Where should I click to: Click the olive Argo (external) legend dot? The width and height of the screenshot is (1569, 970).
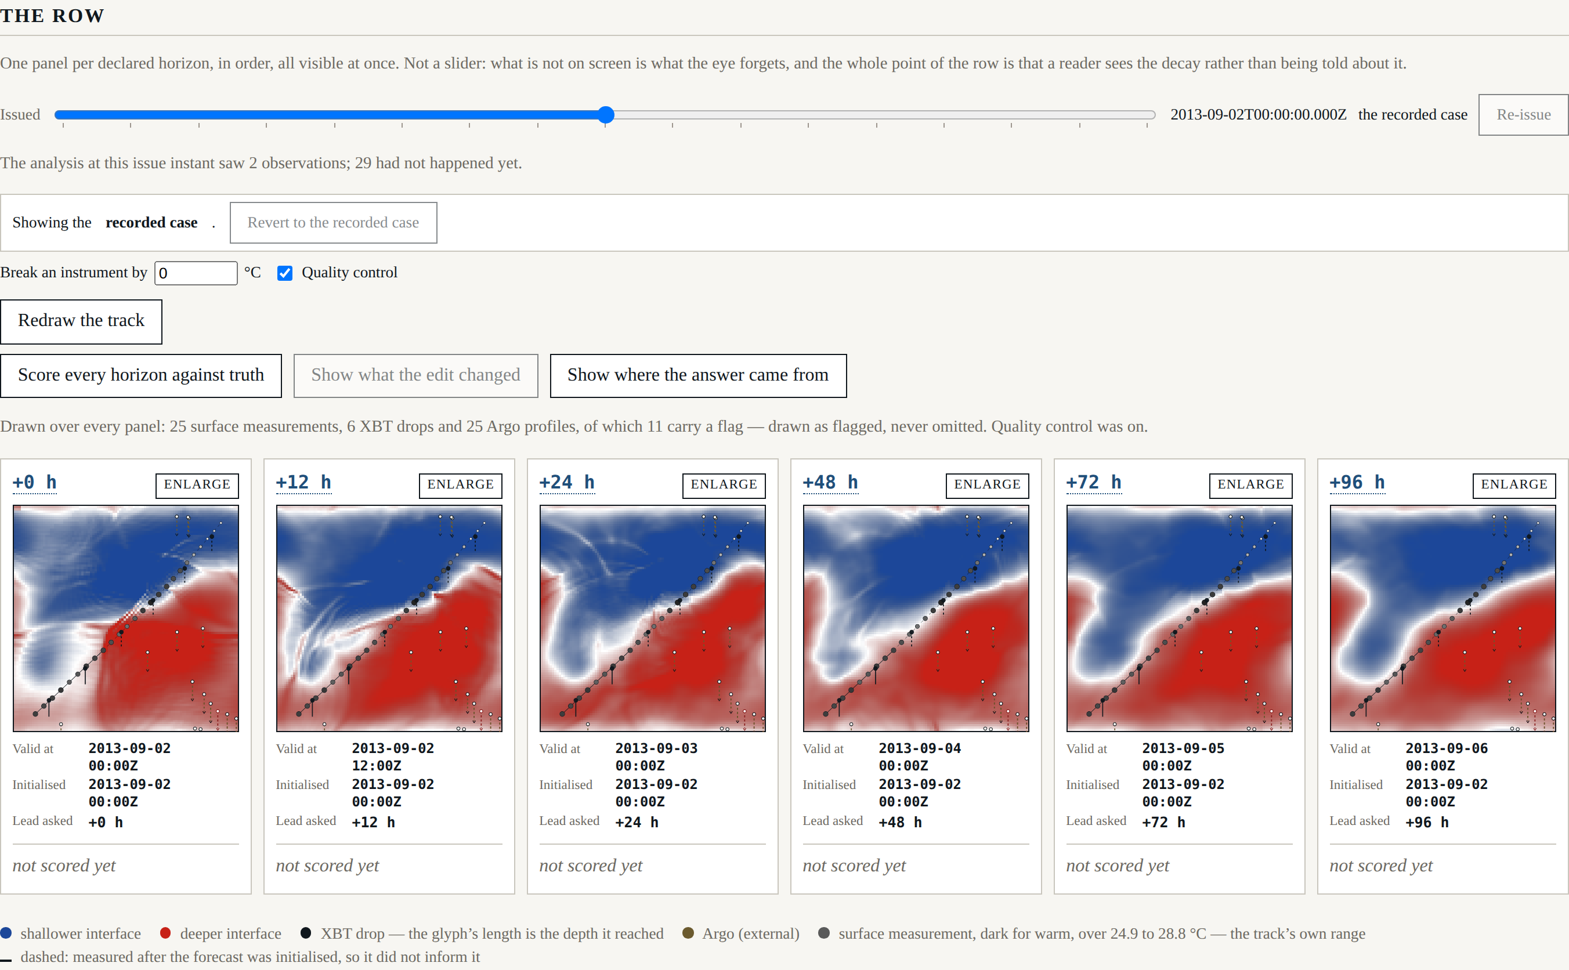[x=688, y=933]
